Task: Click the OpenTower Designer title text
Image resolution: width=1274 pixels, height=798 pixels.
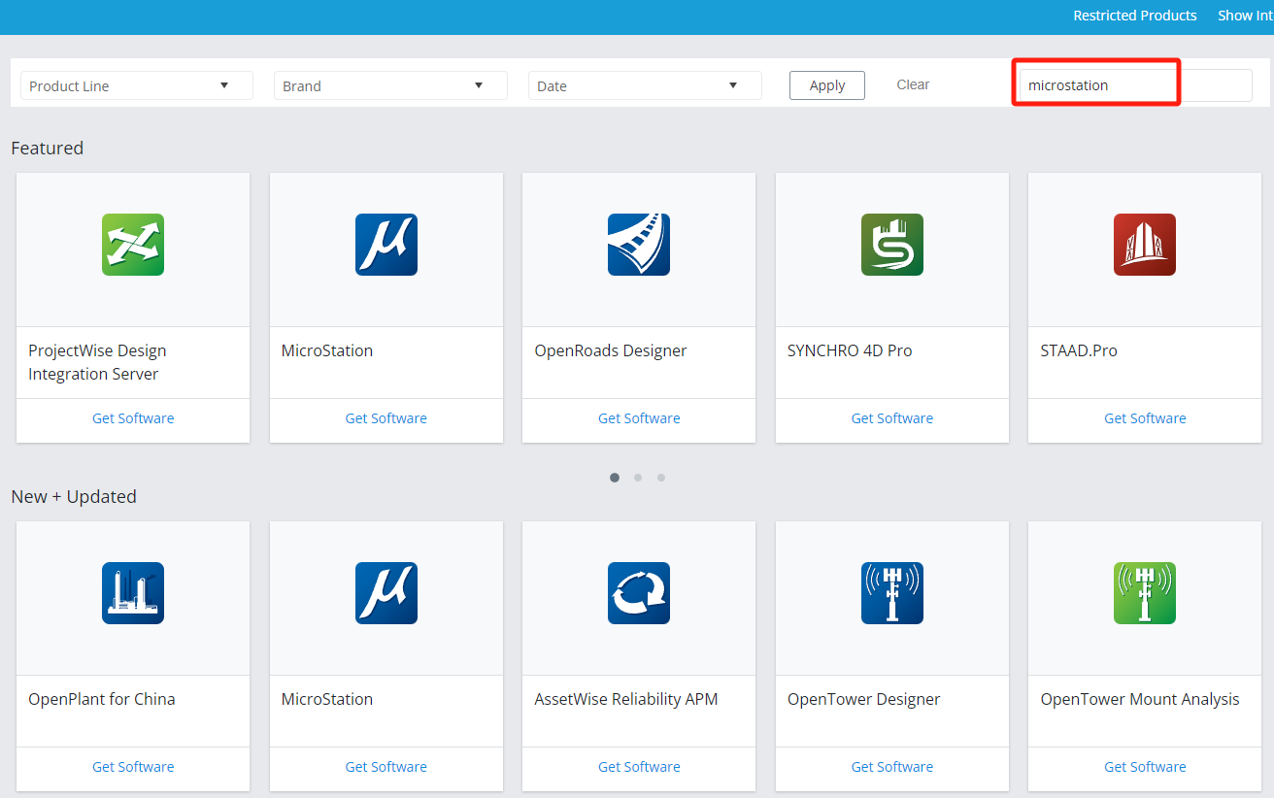Action: coord(864,699)
